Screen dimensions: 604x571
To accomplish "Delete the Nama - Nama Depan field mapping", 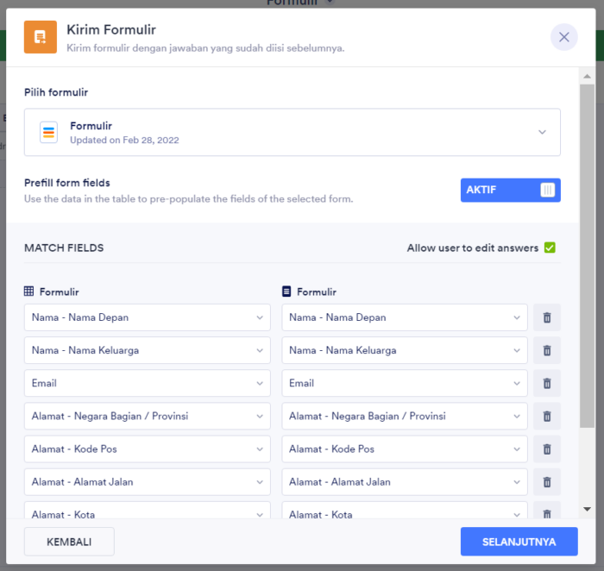I will [546, 317].
